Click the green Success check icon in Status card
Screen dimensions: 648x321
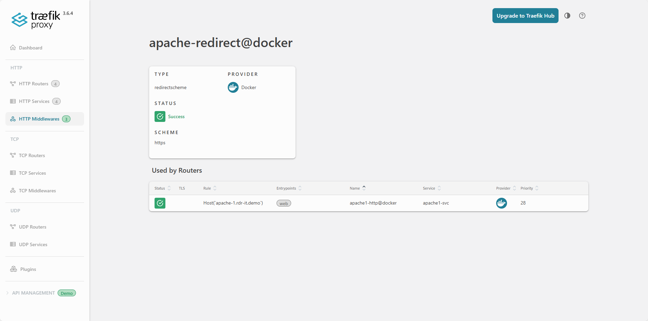[160, 116]
